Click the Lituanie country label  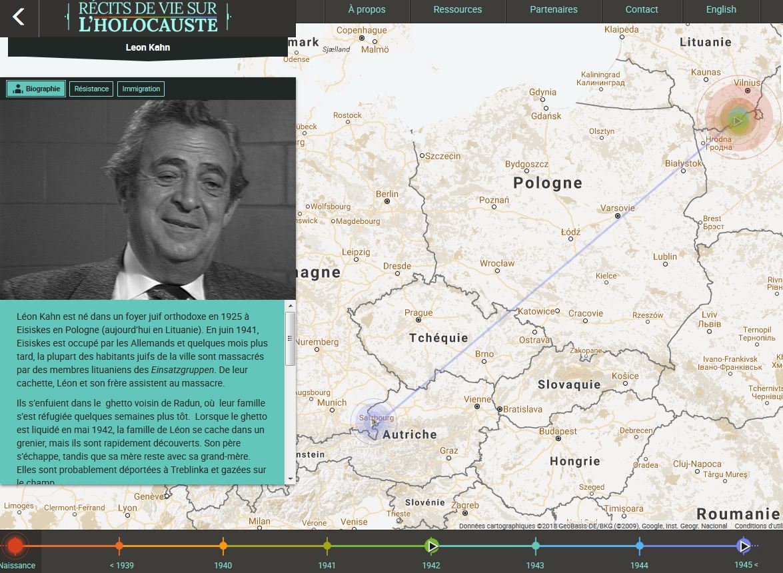click(x=705, y=42)
